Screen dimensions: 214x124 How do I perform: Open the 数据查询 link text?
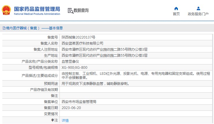coord(81,10)
